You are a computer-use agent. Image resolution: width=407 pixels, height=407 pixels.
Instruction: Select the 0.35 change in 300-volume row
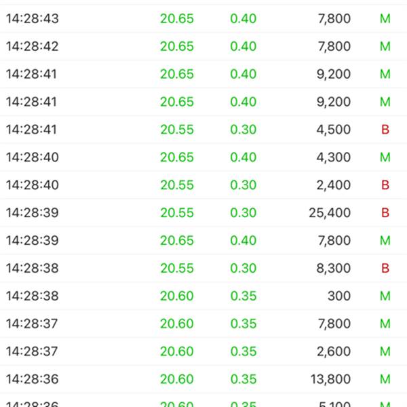point(244,296)
